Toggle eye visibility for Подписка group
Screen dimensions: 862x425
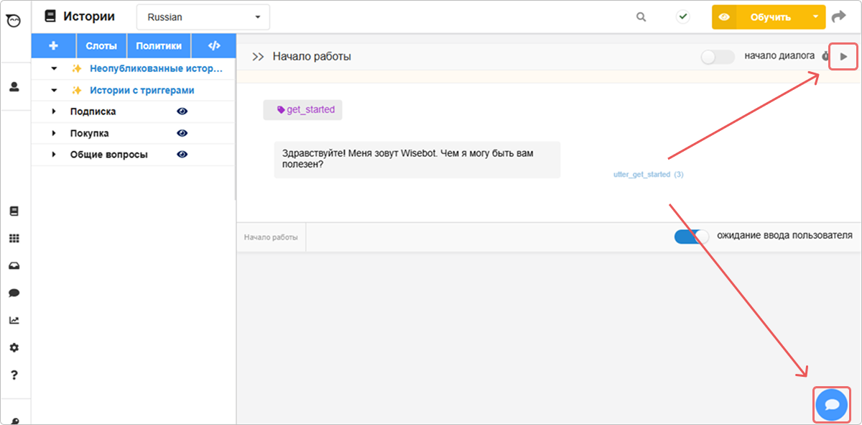(x=182, y=111)
